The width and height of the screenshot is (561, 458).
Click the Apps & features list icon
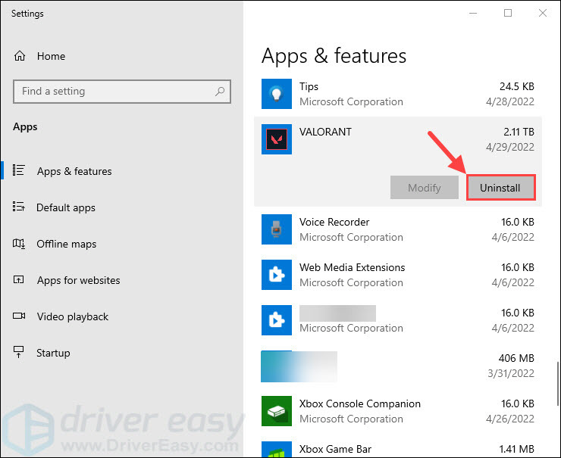[x=19, y=170]
